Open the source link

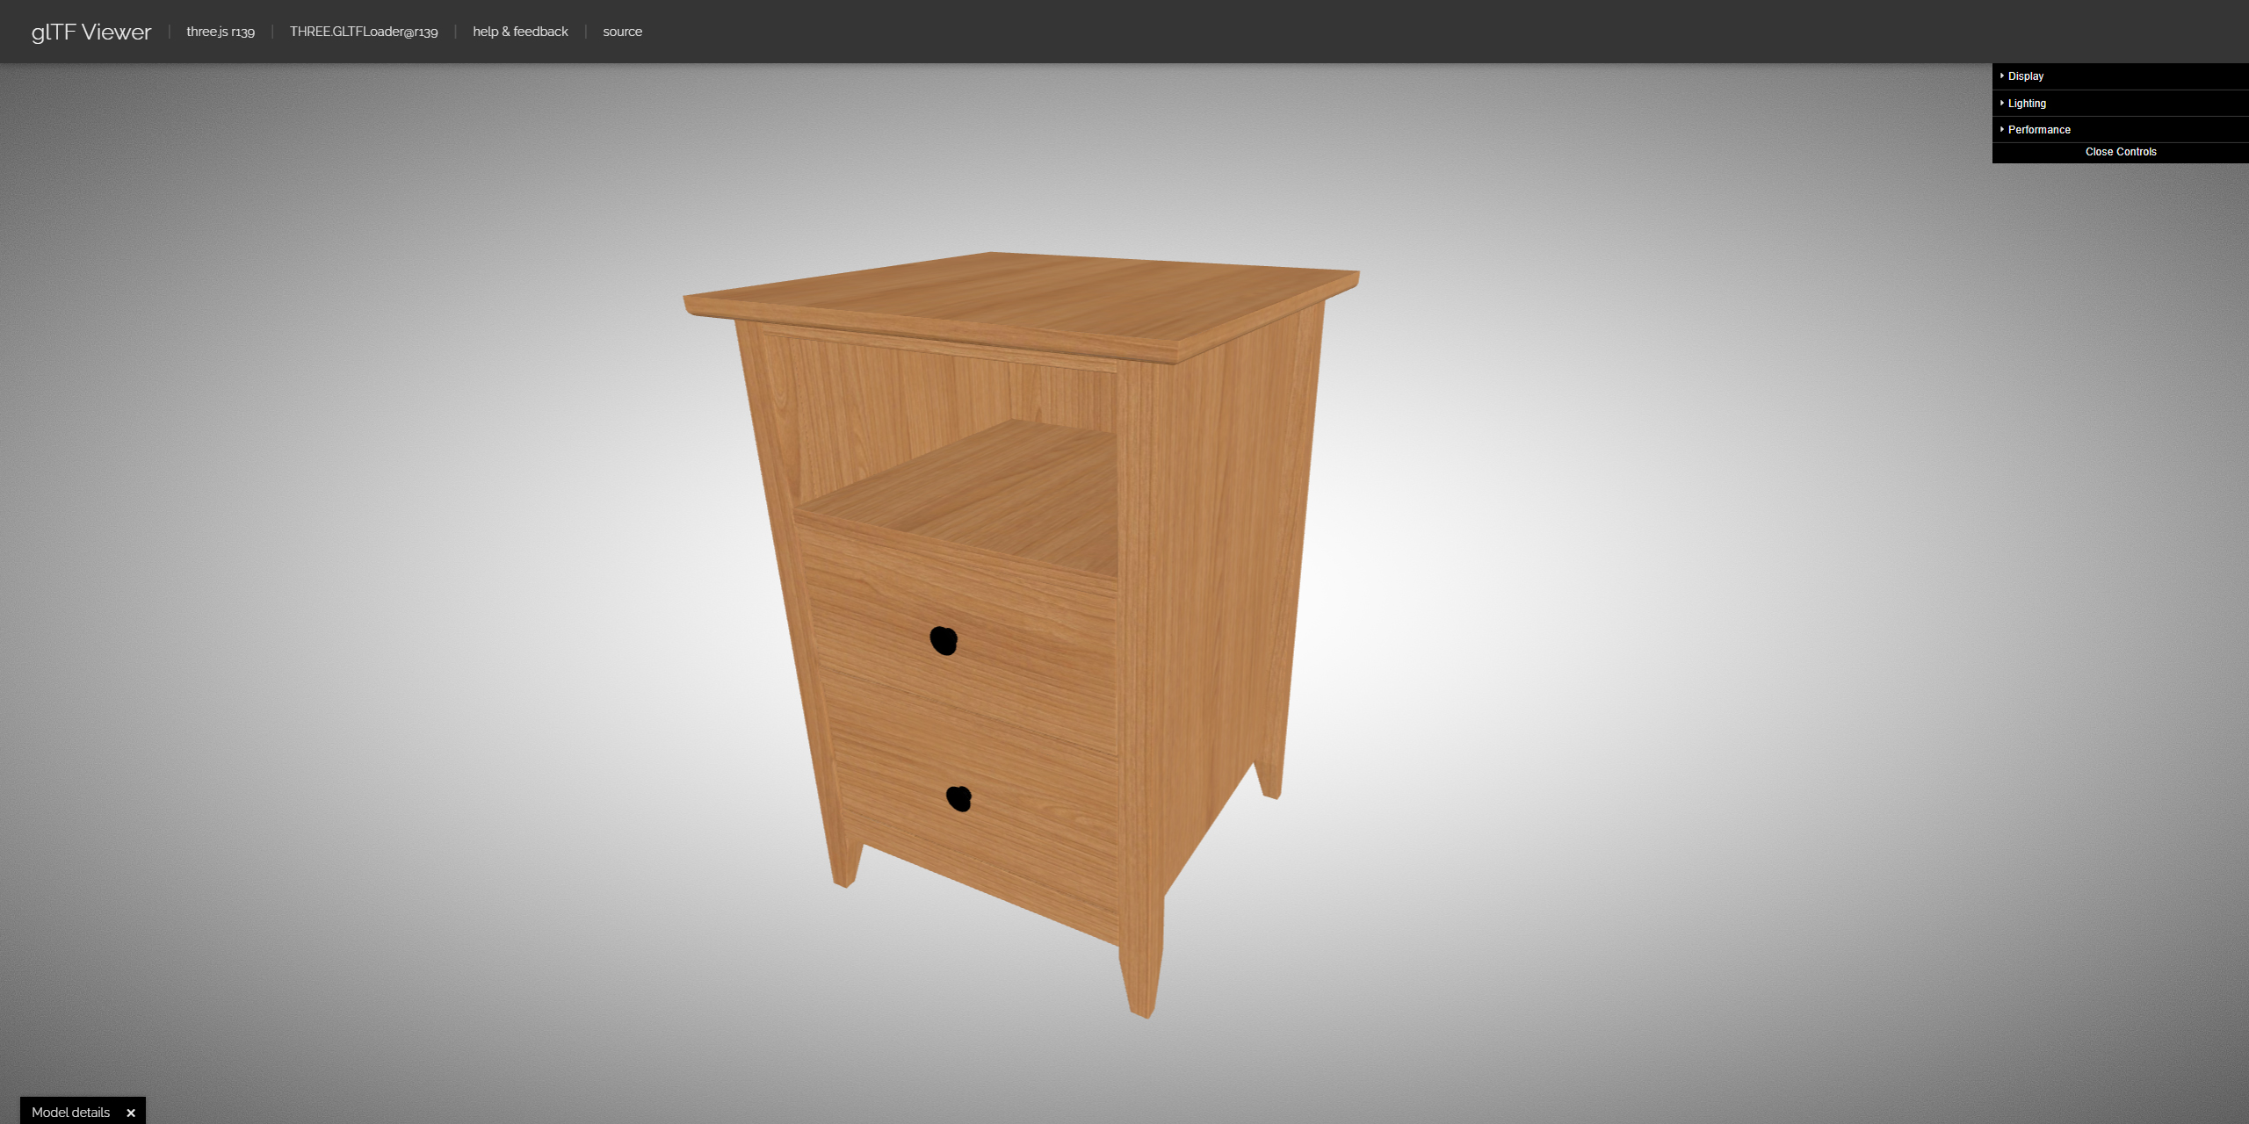(622, 32)
